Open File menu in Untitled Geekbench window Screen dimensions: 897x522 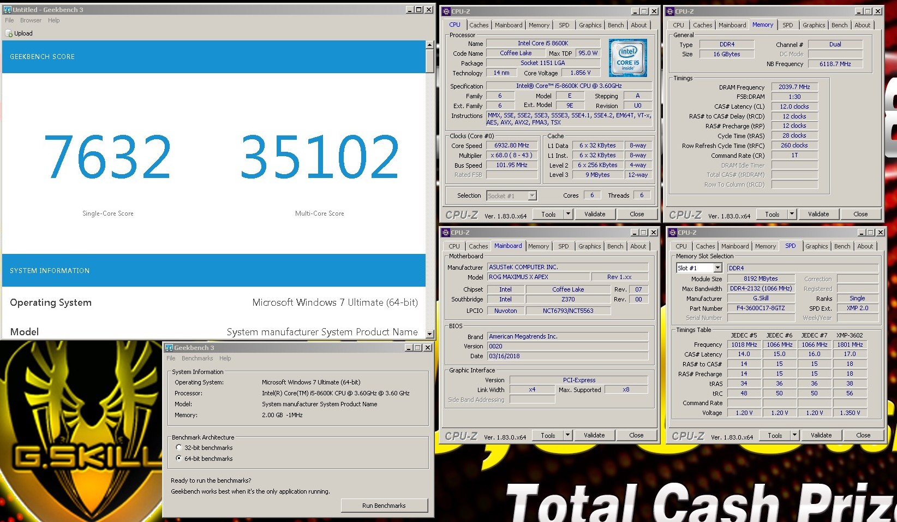pos(9,20)
